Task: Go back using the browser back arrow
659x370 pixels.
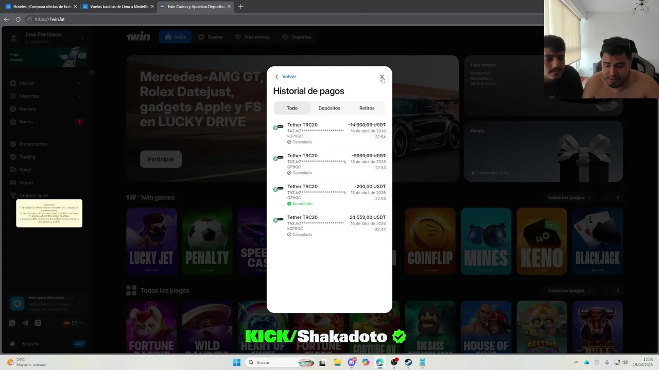Action: [6, 19]
